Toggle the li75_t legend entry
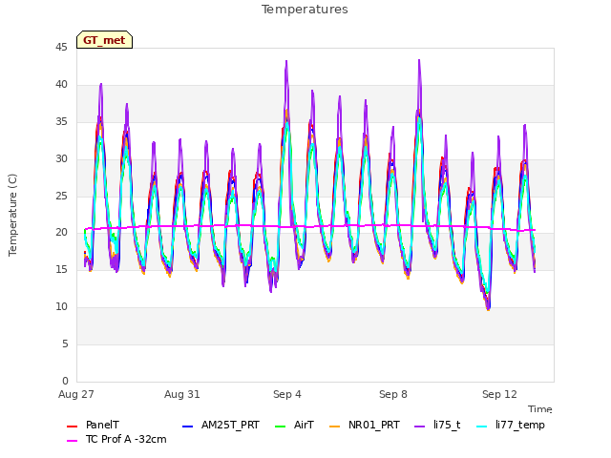The width and height of the screenshot is (611, 458). tap(437, 425)
